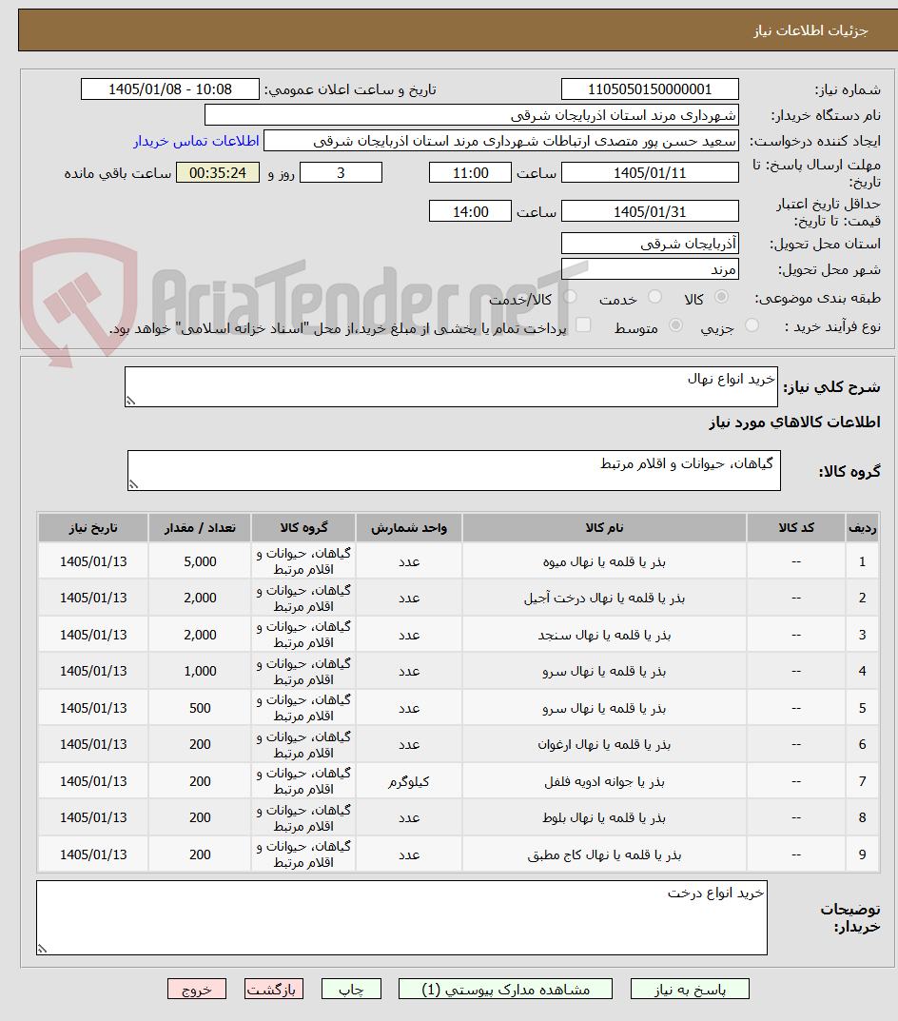Image resolution: width=898 pixels, height=1021 pixels.
Task: Click row item بذر یا قلمه یا نهال میوه
Action: click(604, 562)
